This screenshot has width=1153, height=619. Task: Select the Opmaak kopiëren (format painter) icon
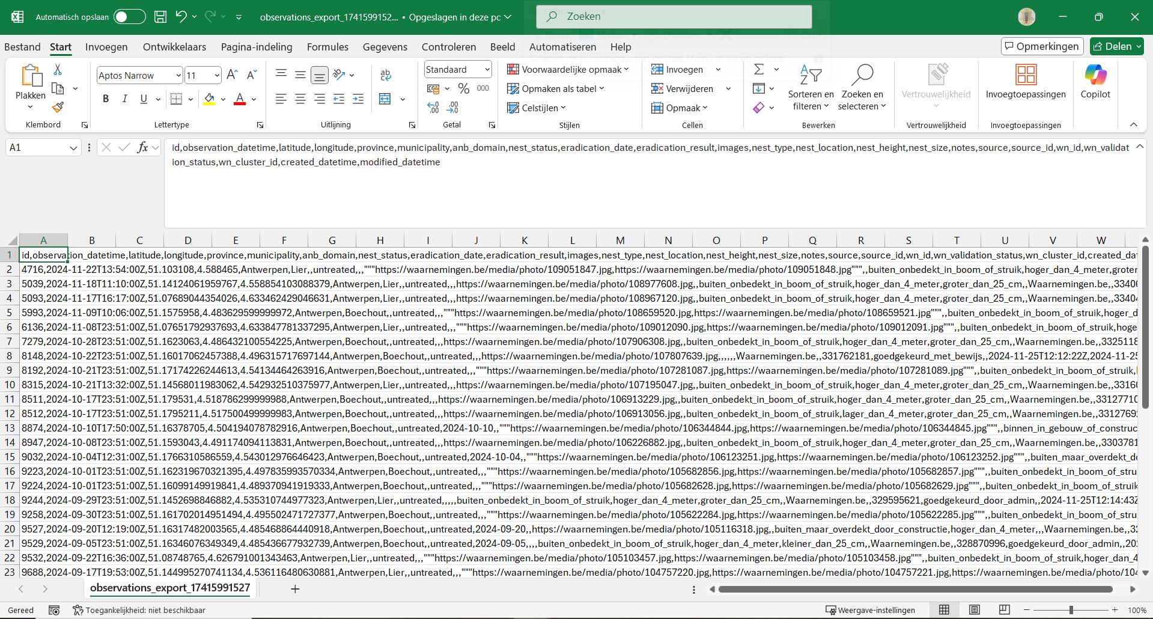click(57, 107)
